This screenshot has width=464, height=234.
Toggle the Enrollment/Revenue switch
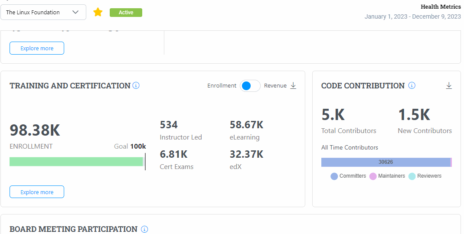point(250,86)
